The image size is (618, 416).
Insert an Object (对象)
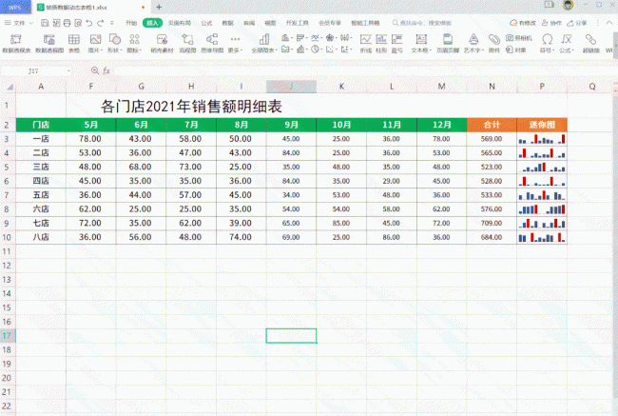pyautogui.click(x=516, y=50)
